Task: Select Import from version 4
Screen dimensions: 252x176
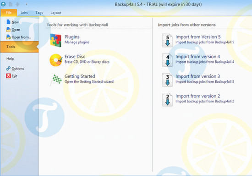Action: pos(197,57)
